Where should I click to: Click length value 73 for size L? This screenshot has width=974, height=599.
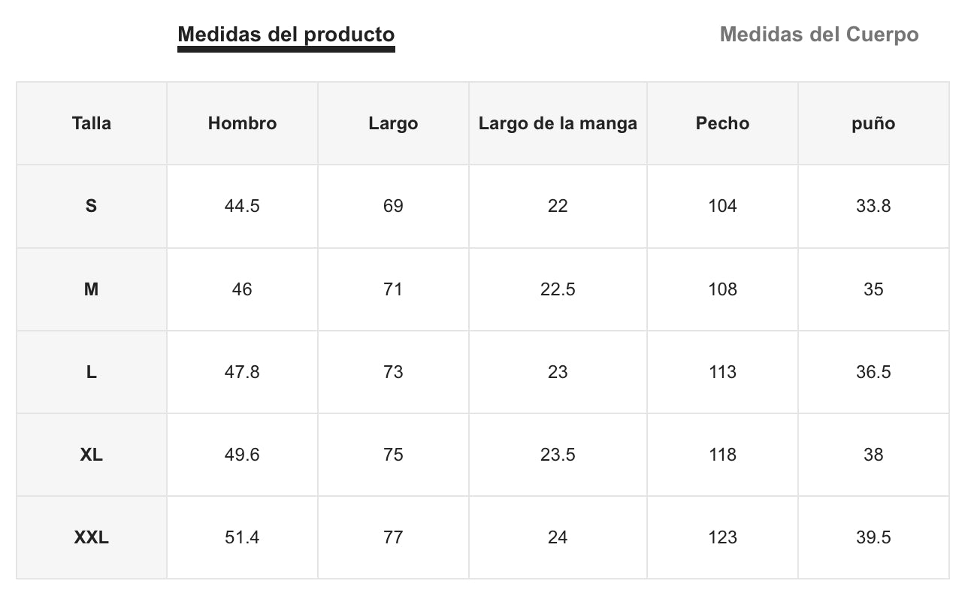click(393, 372)
